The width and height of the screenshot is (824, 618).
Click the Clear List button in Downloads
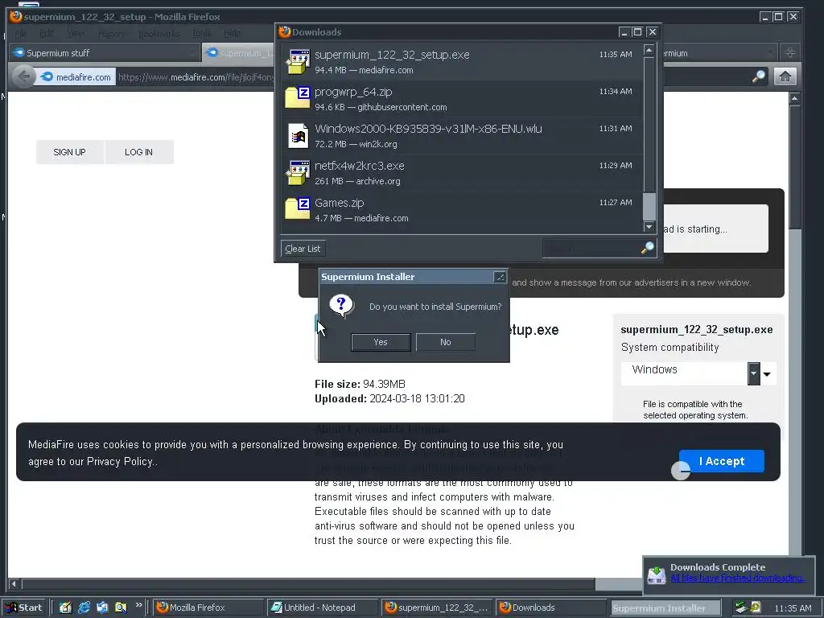tap(303, 249)
